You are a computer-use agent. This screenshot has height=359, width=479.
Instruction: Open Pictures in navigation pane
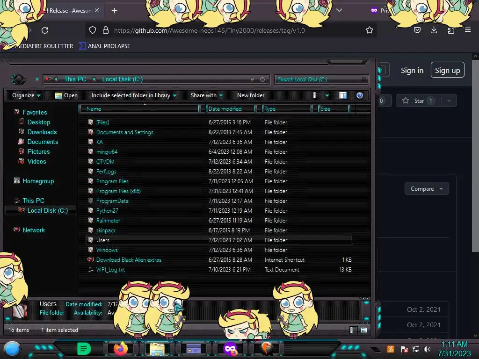click(38, 151)
